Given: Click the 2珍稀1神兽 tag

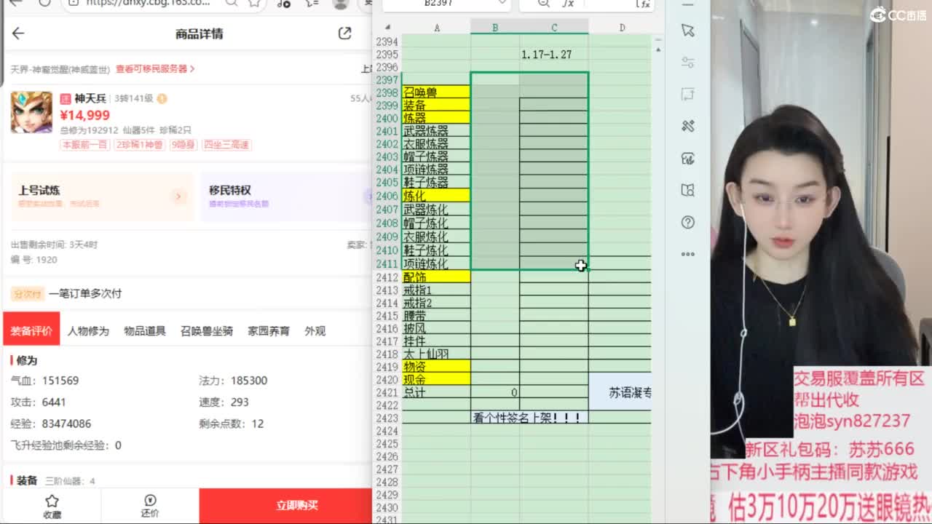Looking at the screenshot, I should pyautogui.click(x=139, y=145).
